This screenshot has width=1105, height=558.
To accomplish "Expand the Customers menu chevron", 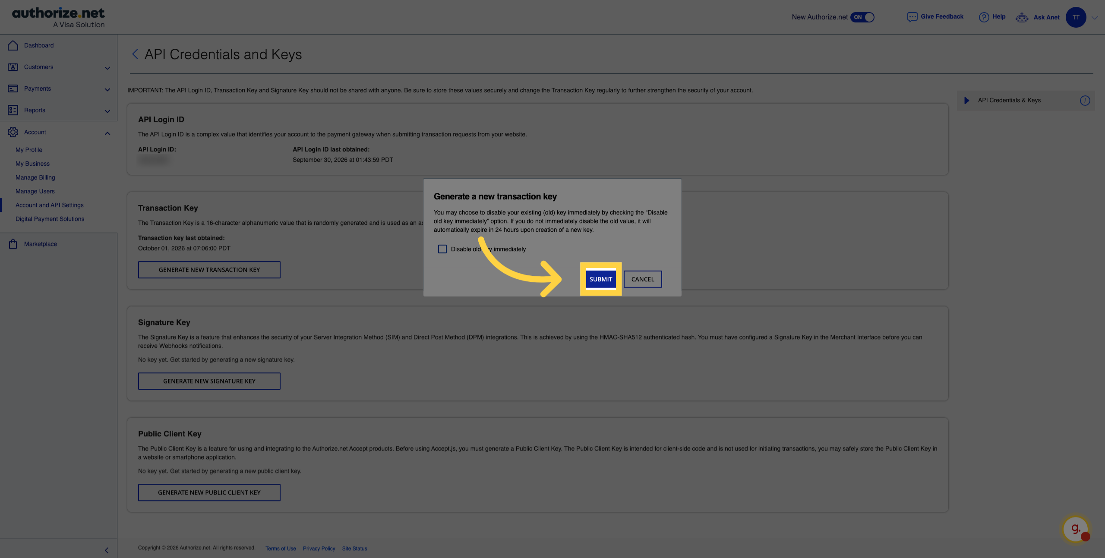I will (107, 68).
